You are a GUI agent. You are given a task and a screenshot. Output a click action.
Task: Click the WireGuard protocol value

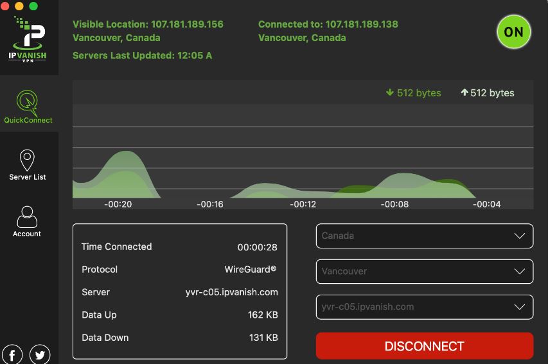point(251,270)
